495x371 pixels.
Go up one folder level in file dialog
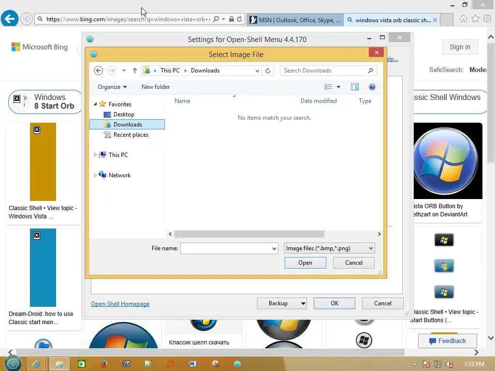(135, 71)
